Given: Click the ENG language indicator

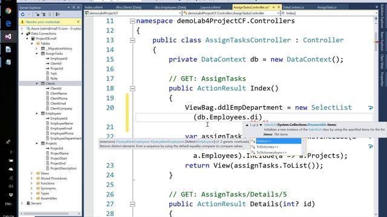Looking at the screenshot, I should pyautogui.click(x=8, y=204).
